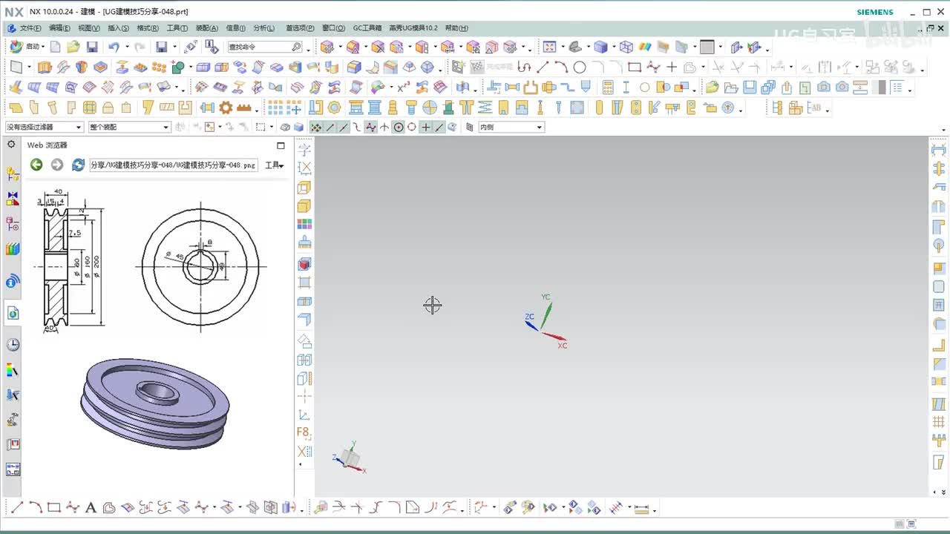Open the GC工具箱 menu
Screen dimensions: 950x534
pyautogui.click(x=367, y=28)
